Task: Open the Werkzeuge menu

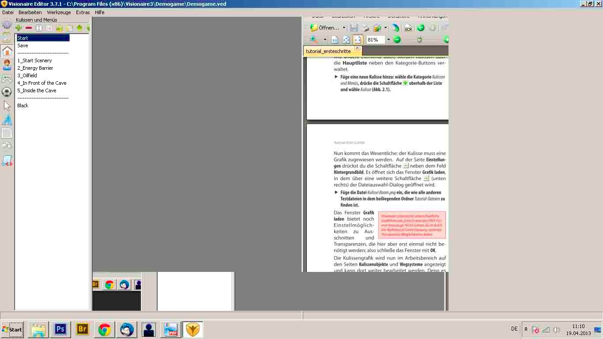Action: click(x=59, y=12)
